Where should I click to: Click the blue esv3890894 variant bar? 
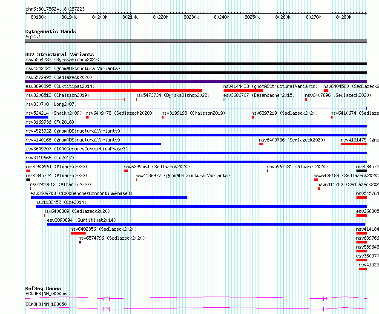[207, 224]
